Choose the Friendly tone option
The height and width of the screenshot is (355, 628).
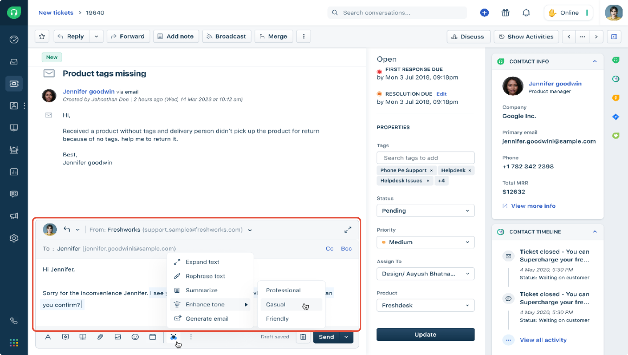(291, 319)
